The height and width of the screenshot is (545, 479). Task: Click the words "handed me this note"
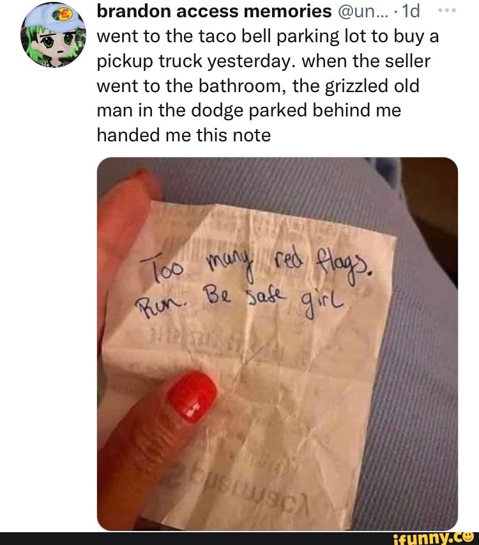click(x=184, y=135)
